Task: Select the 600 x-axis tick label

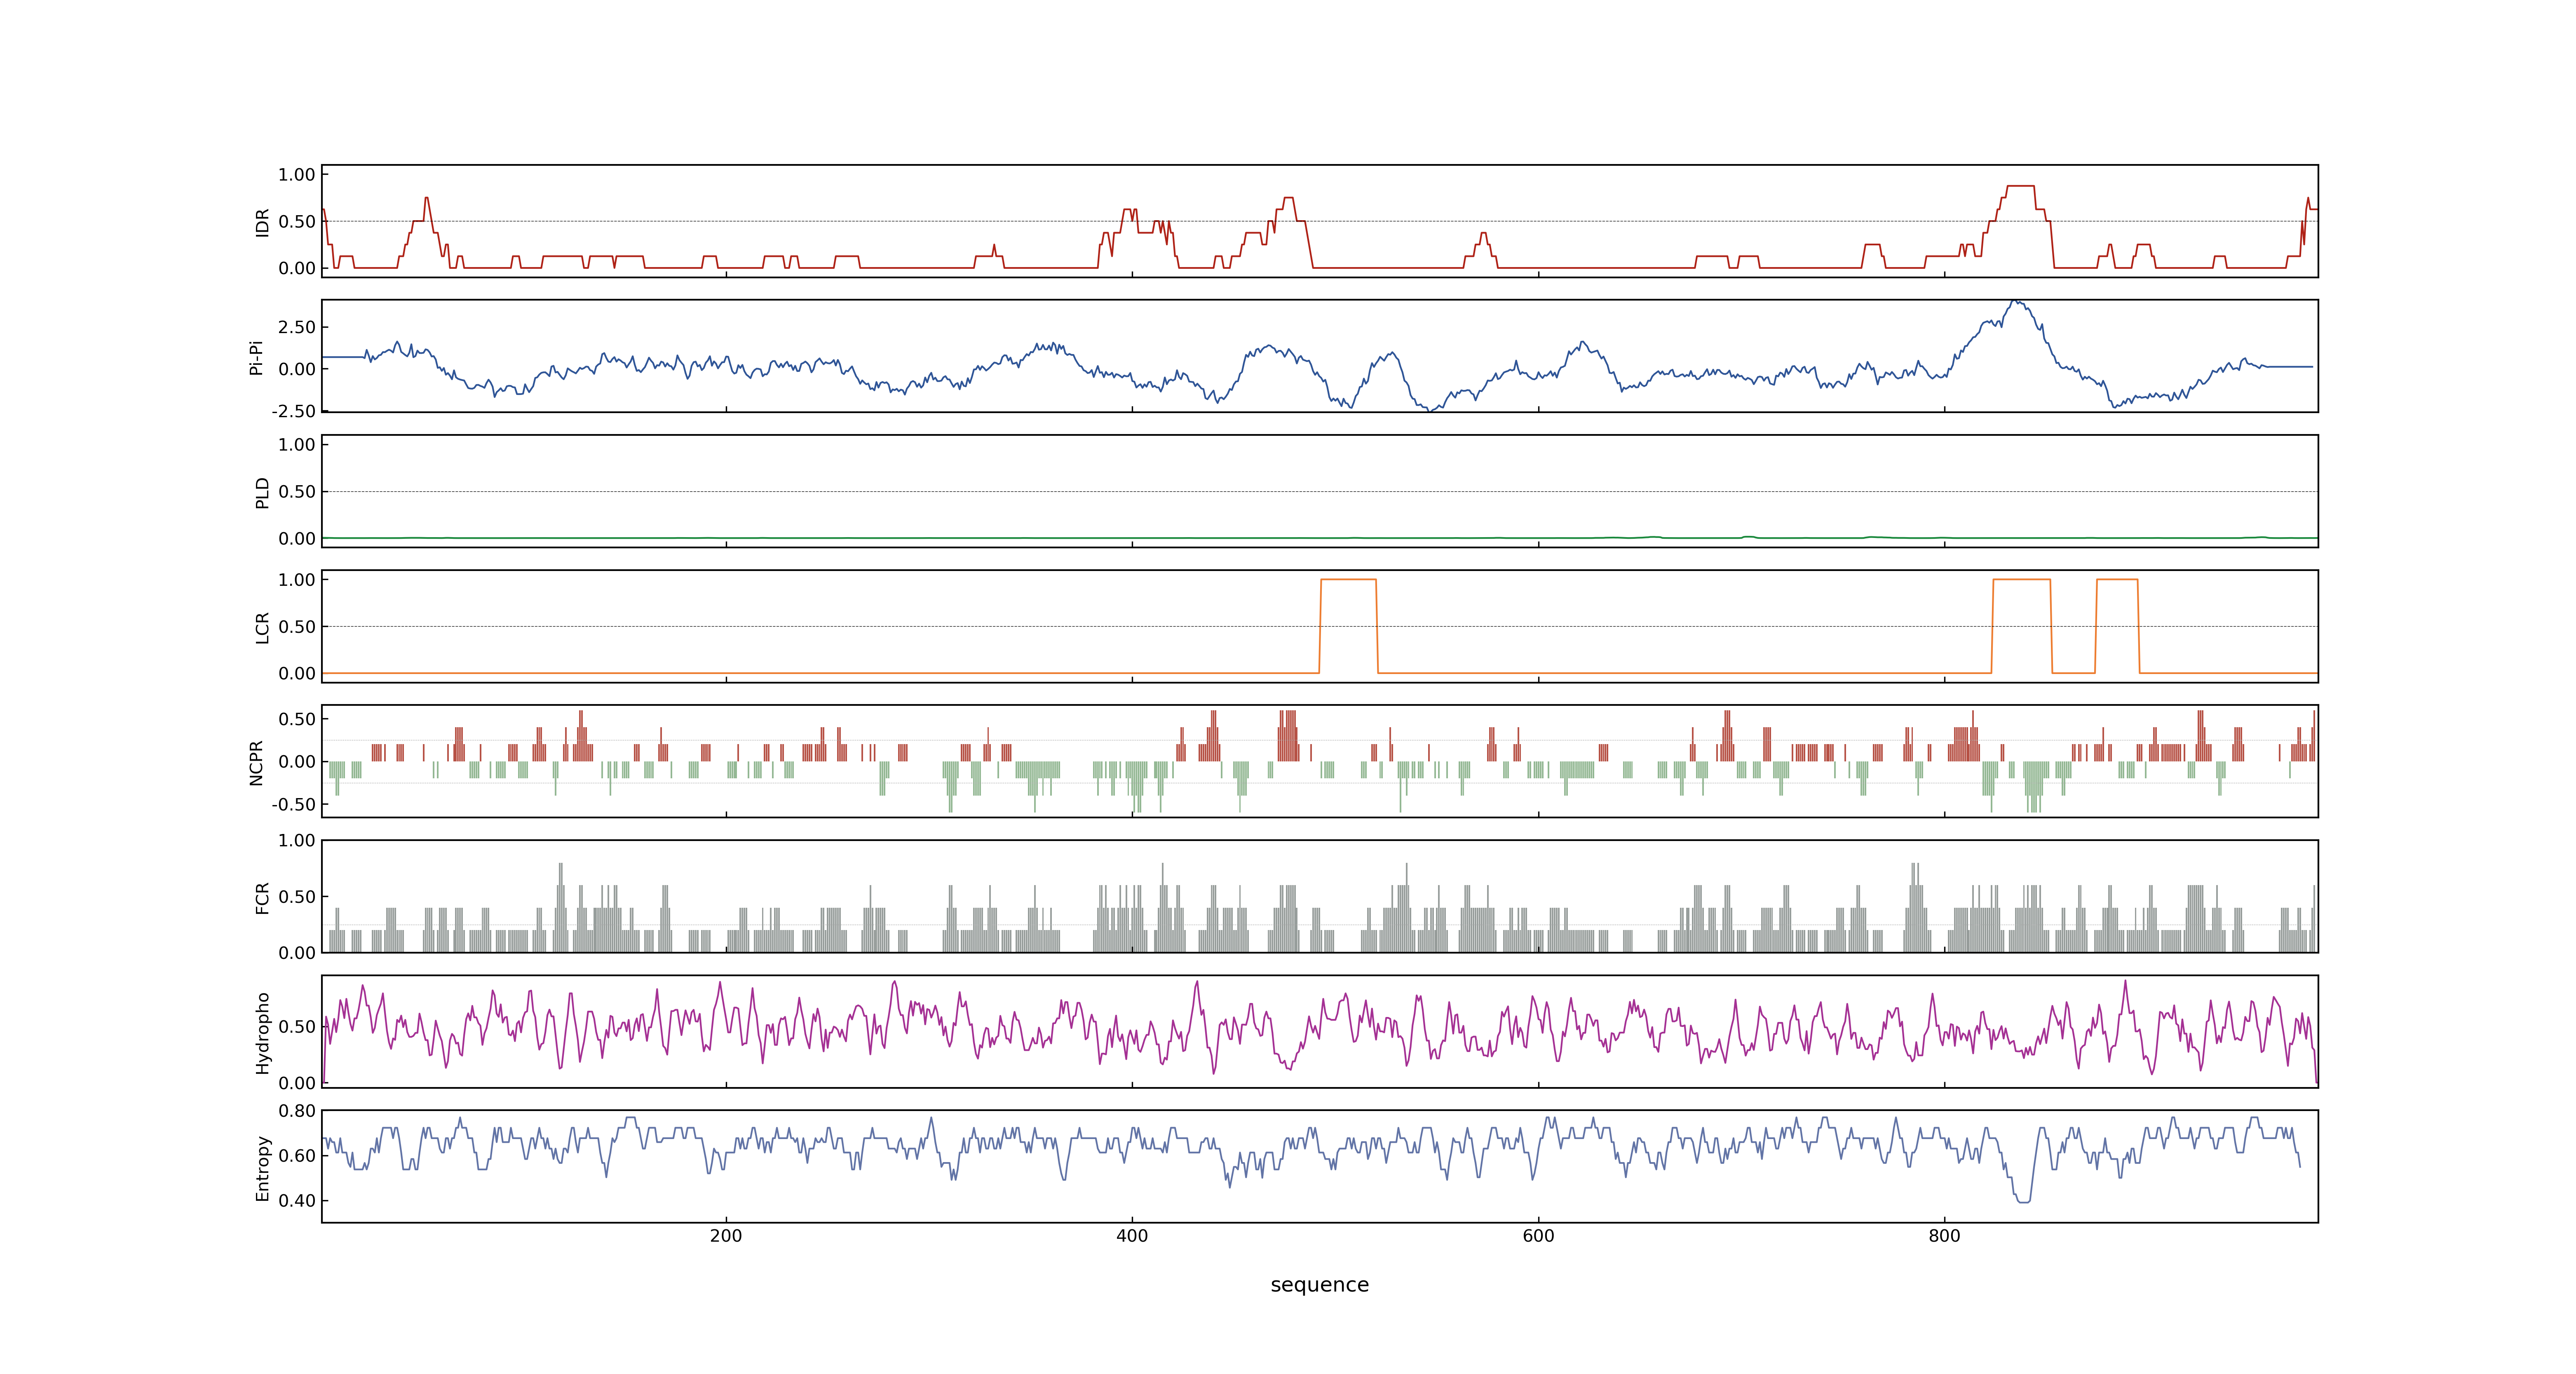Action: [x=1538, y=1235]
